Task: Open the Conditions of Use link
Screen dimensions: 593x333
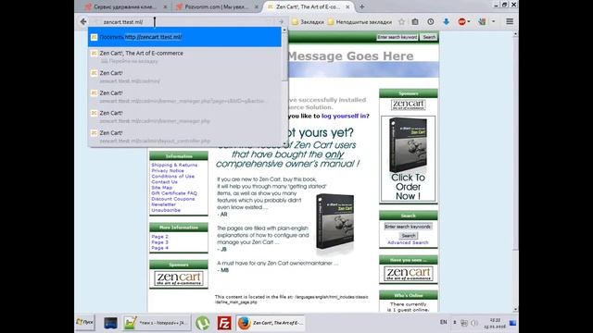Action: pos(173,177)
